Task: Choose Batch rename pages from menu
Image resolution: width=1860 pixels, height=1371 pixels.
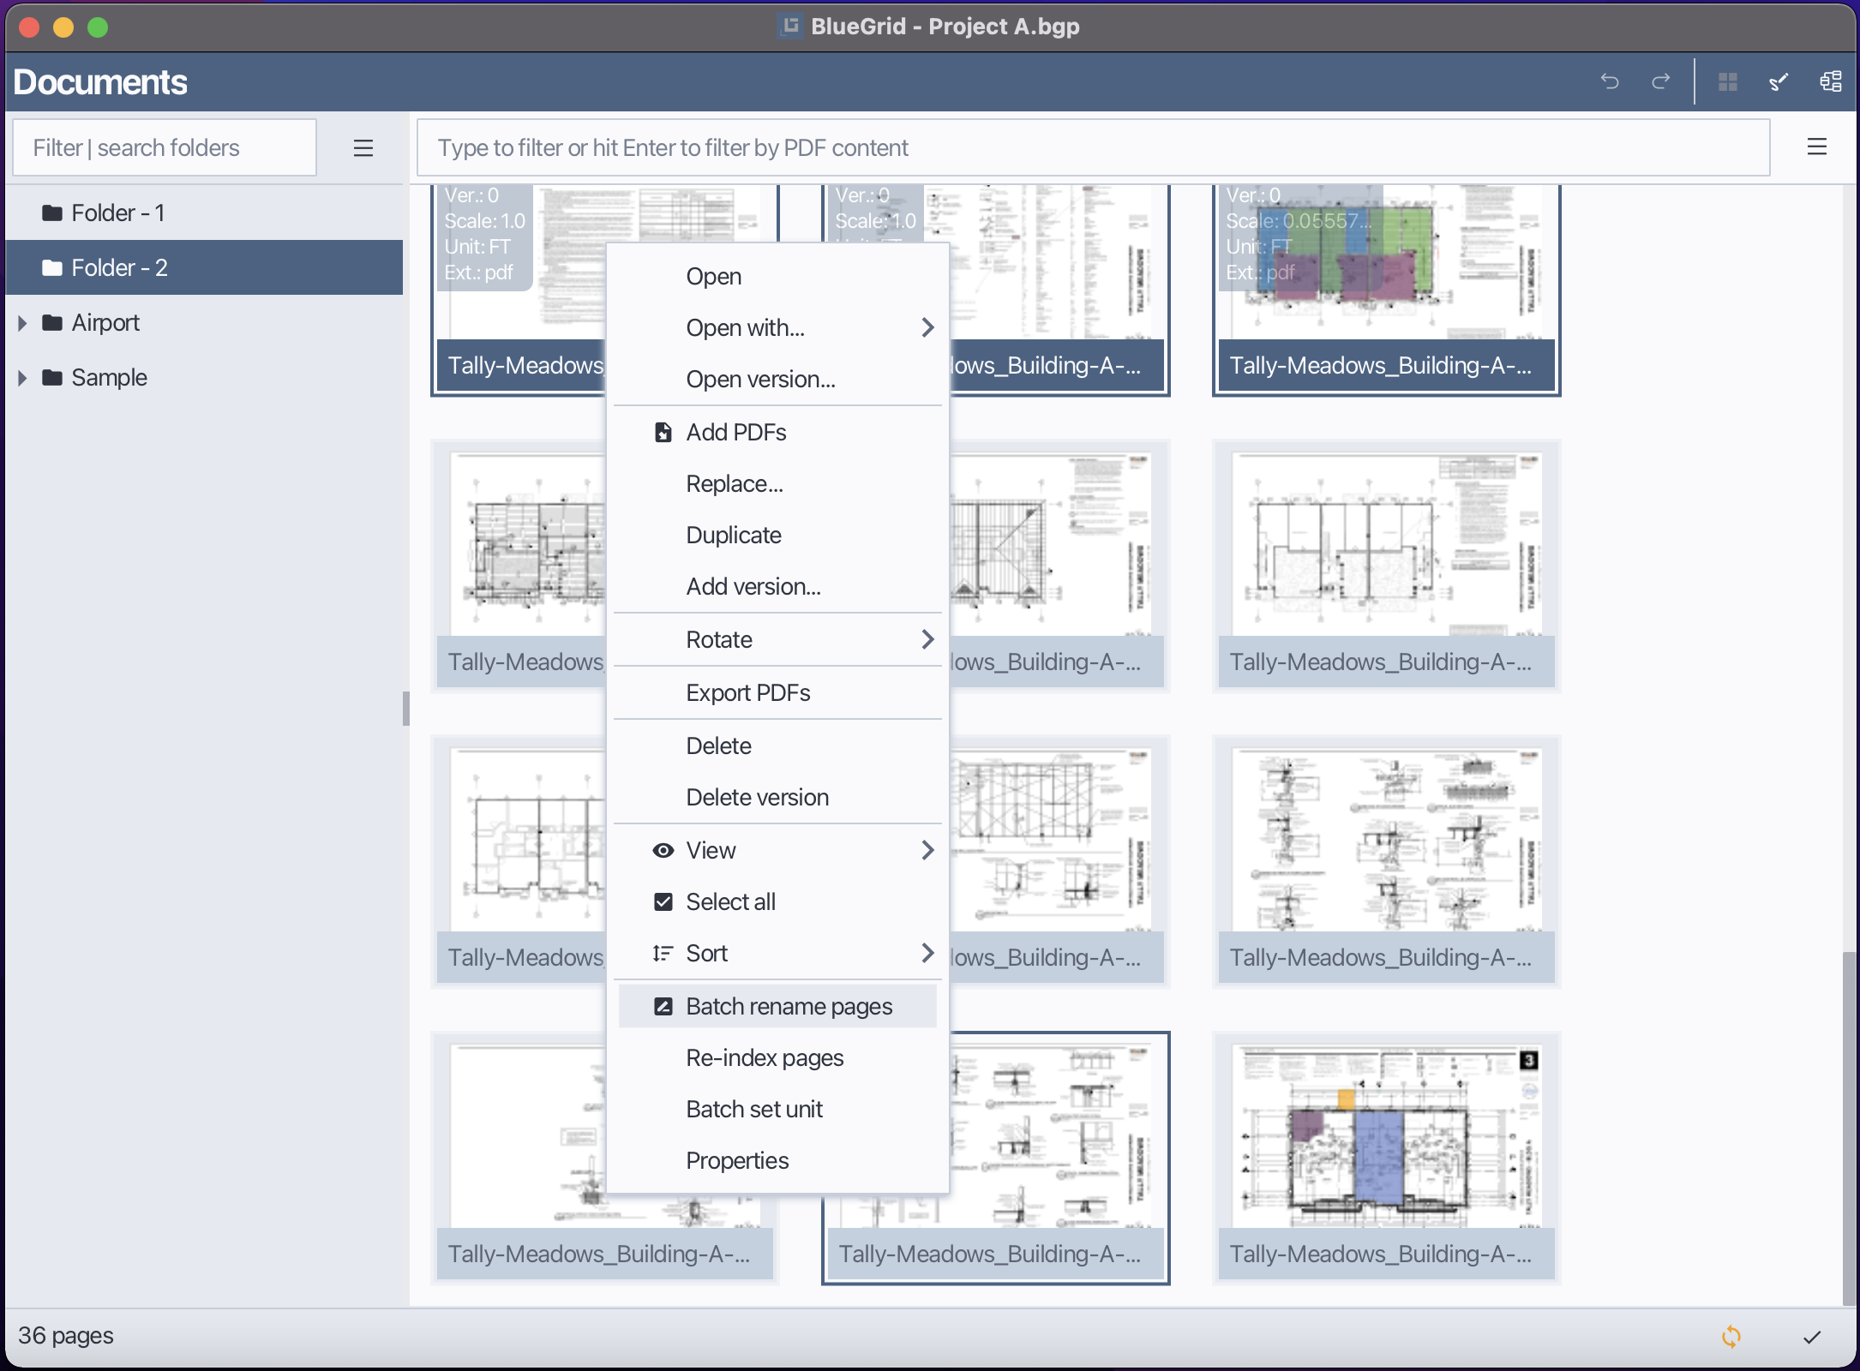Action: pyautogui.click(x=789, y=1006)
